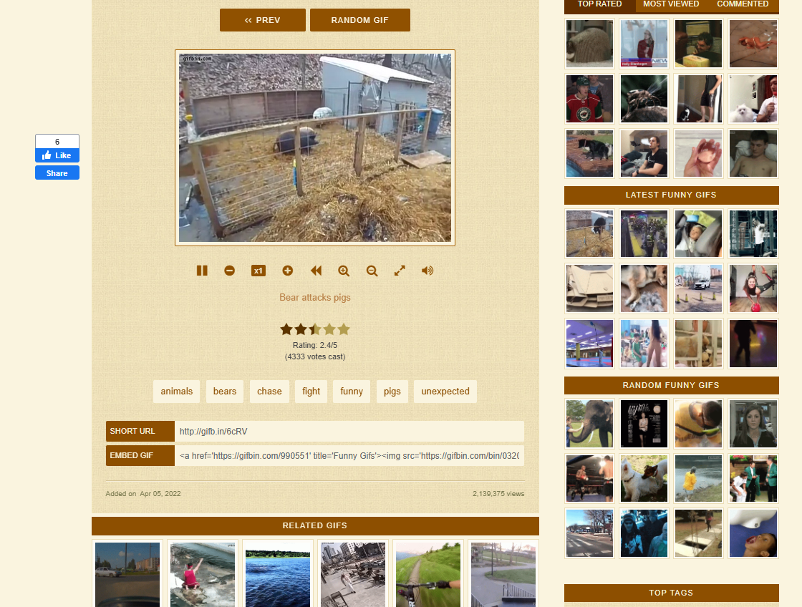Viewport: 802px width, 607px height.
Task: Select the Short URL field
Action: (349, 431)
